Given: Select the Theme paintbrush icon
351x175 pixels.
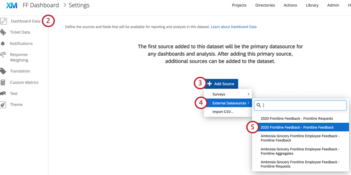Looking at the screenshot, I should [3, 105].
